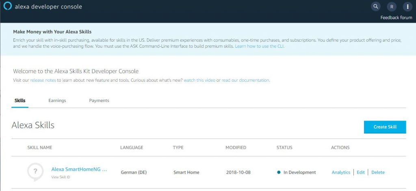Screen dimensions: 416x191
Task: Open the Feedback forum link
Action: pyautogui.click(x=396, y=18)
